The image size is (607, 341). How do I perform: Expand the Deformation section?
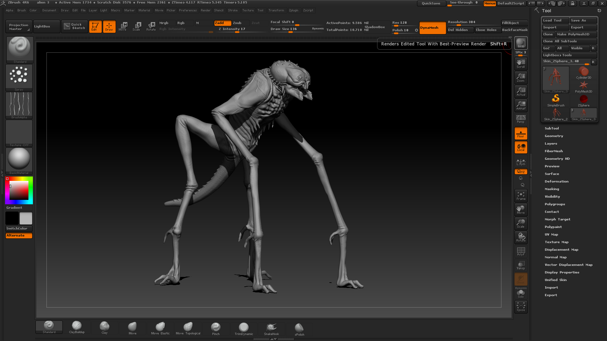[x=556, y=182]
